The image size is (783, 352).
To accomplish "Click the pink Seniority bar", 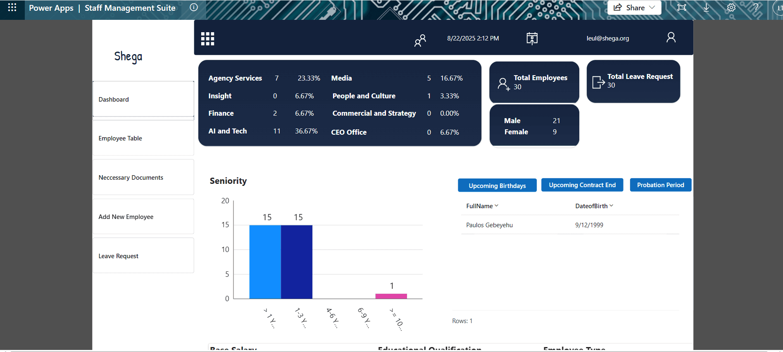I will 391,296.
